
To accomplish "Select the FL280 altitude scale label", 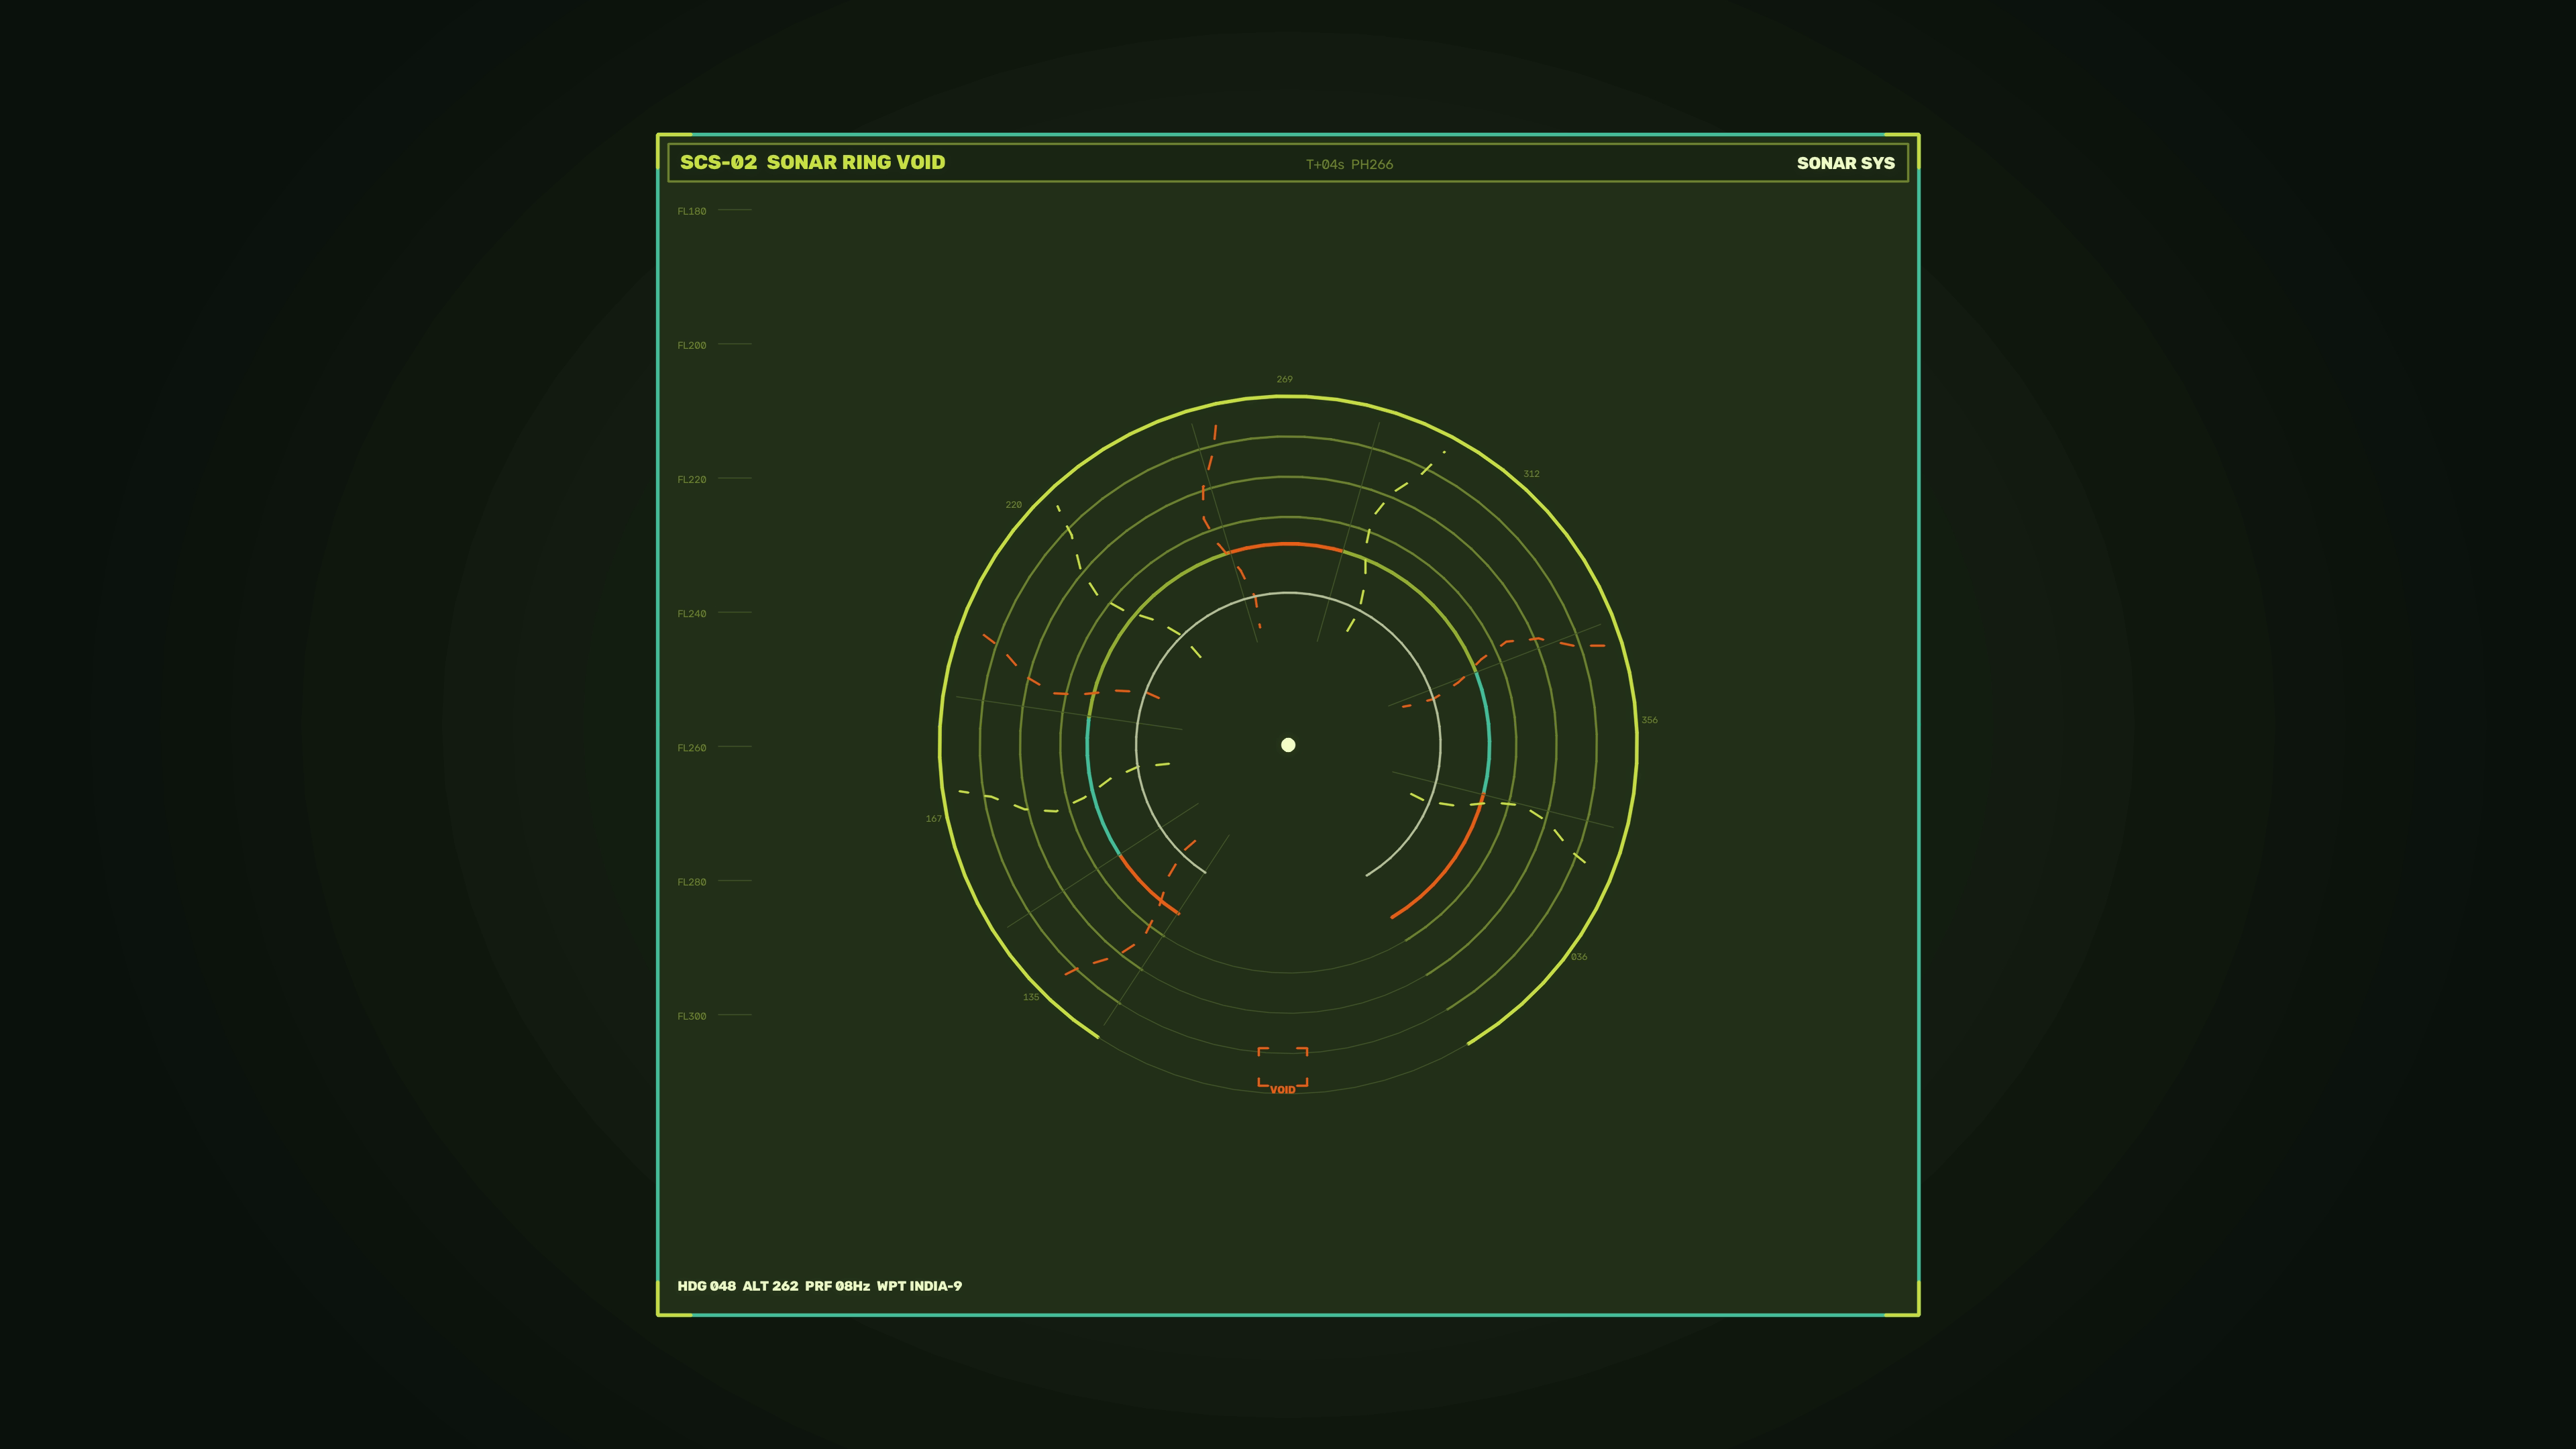I will (691, 881).
